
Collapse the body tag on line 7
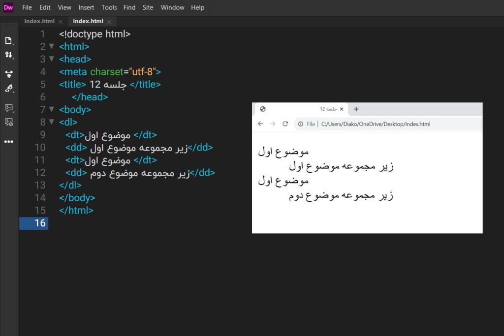[x=51, y=109]
